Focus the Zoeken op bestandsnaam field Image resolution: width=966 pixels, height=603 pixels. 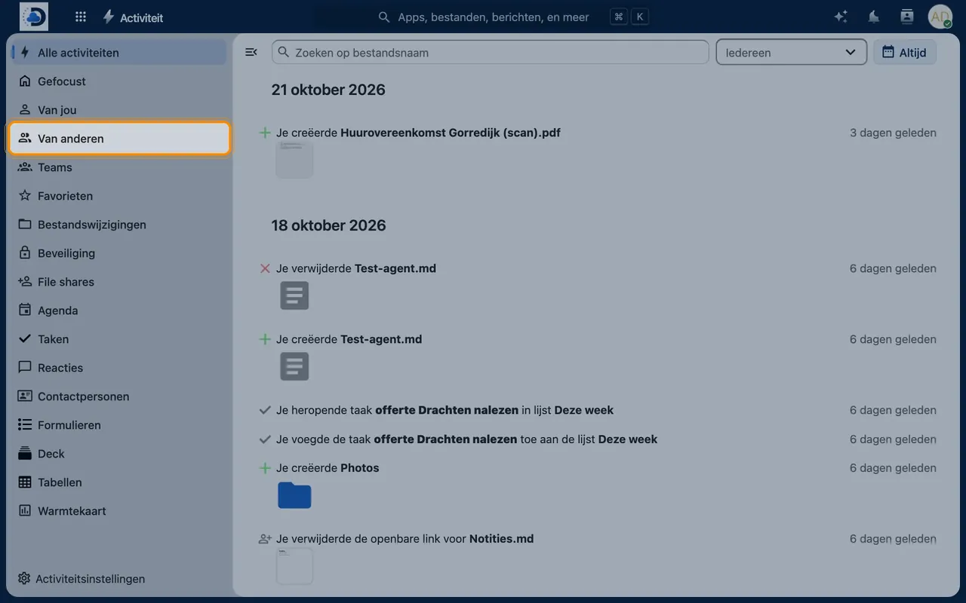tap(491, 52)
